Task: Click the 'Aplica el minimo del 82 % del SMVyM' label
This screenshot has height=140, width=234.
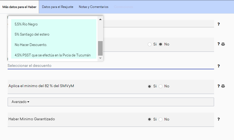Action: point(41,86)
